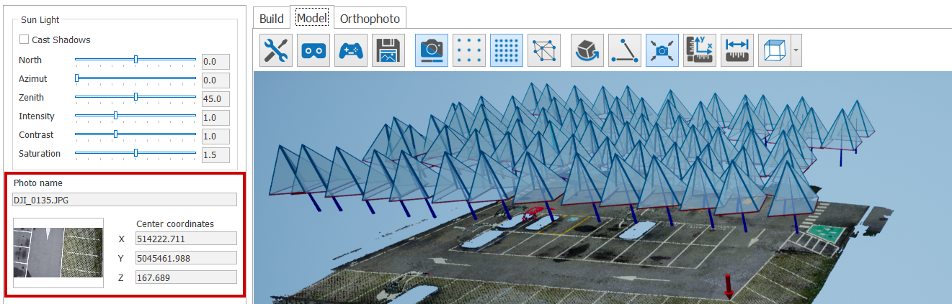This screenshot has width=952, height=304.
Task: Show the triangle mesh wireframe icon
Action: point(544,50)
